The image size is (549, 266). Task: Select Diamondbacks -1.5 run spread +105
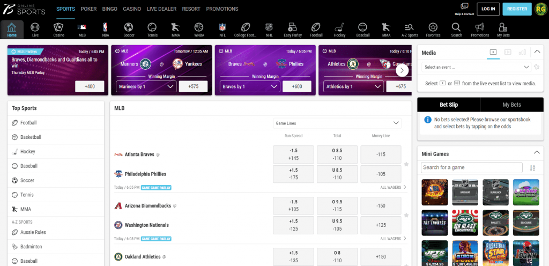(x=293, y=206)
